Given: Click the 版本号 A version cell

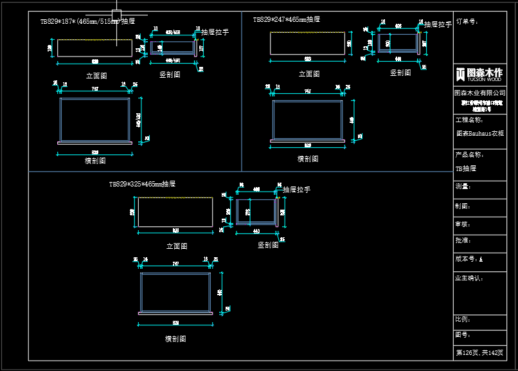Looking at the screenshot, I should pos(480,262).
